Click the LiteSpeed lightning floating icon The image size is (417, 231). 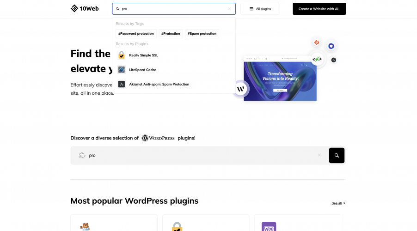317,59
